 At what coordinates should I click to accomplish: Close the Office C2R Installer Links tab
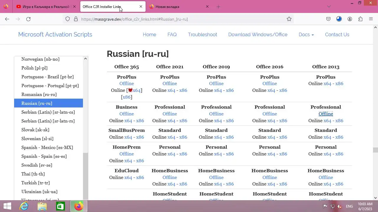(141, 6)
